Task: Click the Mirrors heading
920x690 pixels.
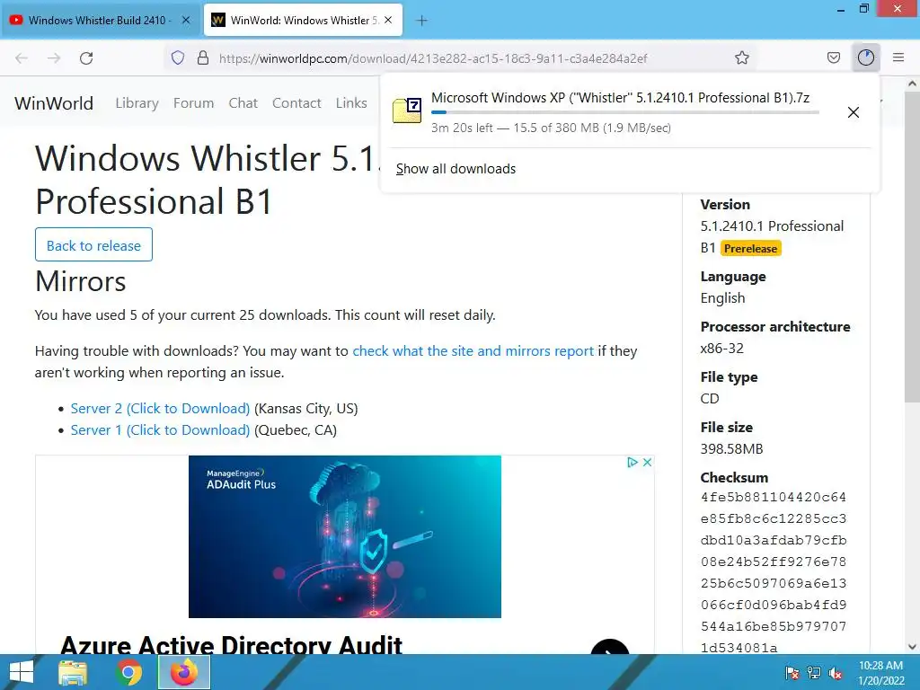Action: pos(80,281)
